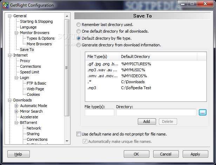Expand the Automatic Mode node

coord(16,106)
